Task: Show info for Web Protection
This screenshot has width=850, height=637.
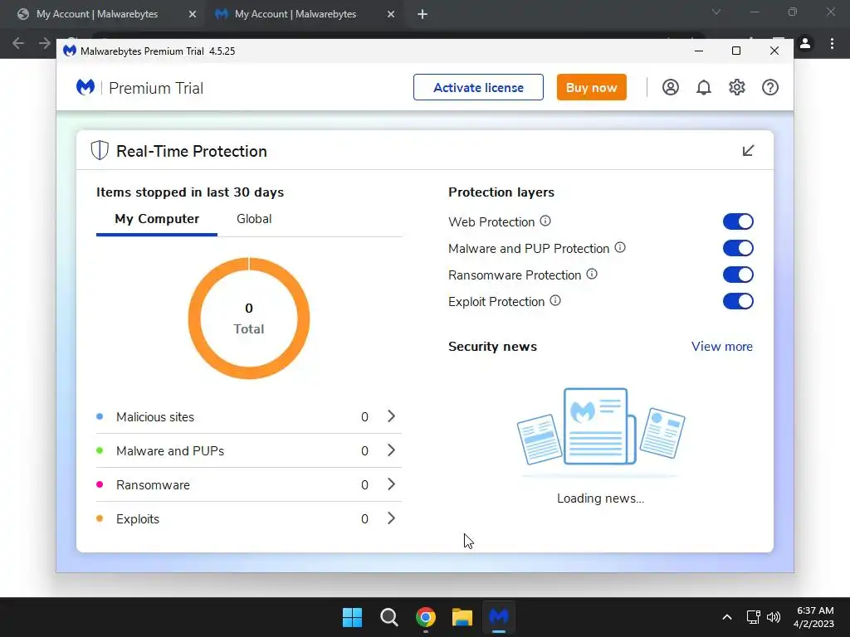Action: pyautogui.click(x=545, y=221)
